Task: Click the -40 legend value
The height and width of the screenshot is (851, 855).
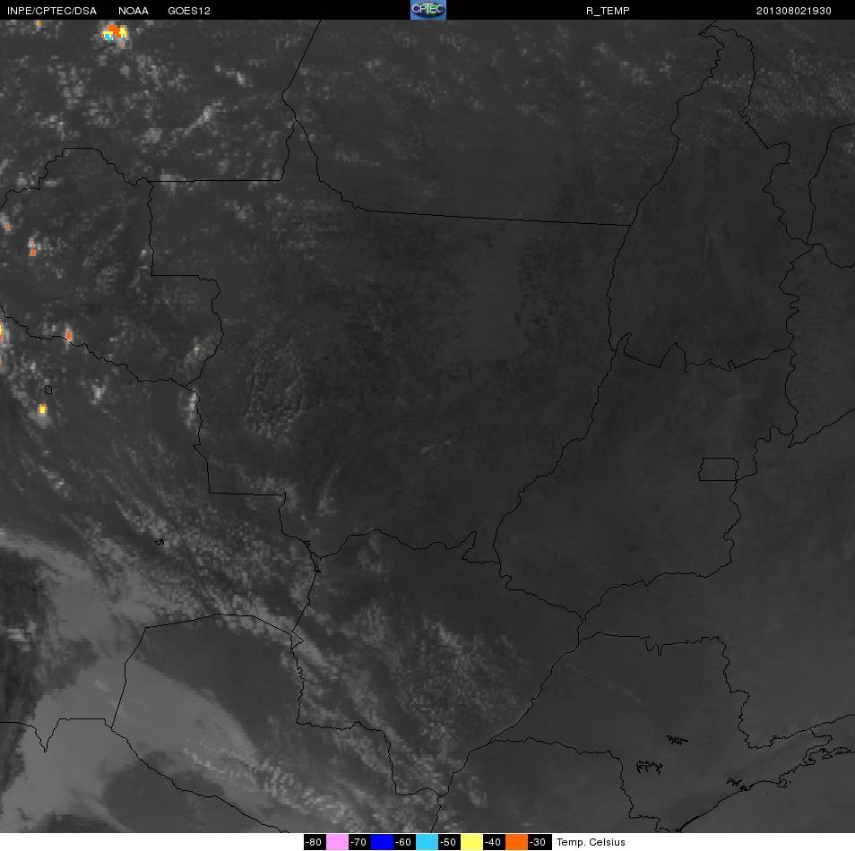Action: pyautogui.click(x=494, y=842)
